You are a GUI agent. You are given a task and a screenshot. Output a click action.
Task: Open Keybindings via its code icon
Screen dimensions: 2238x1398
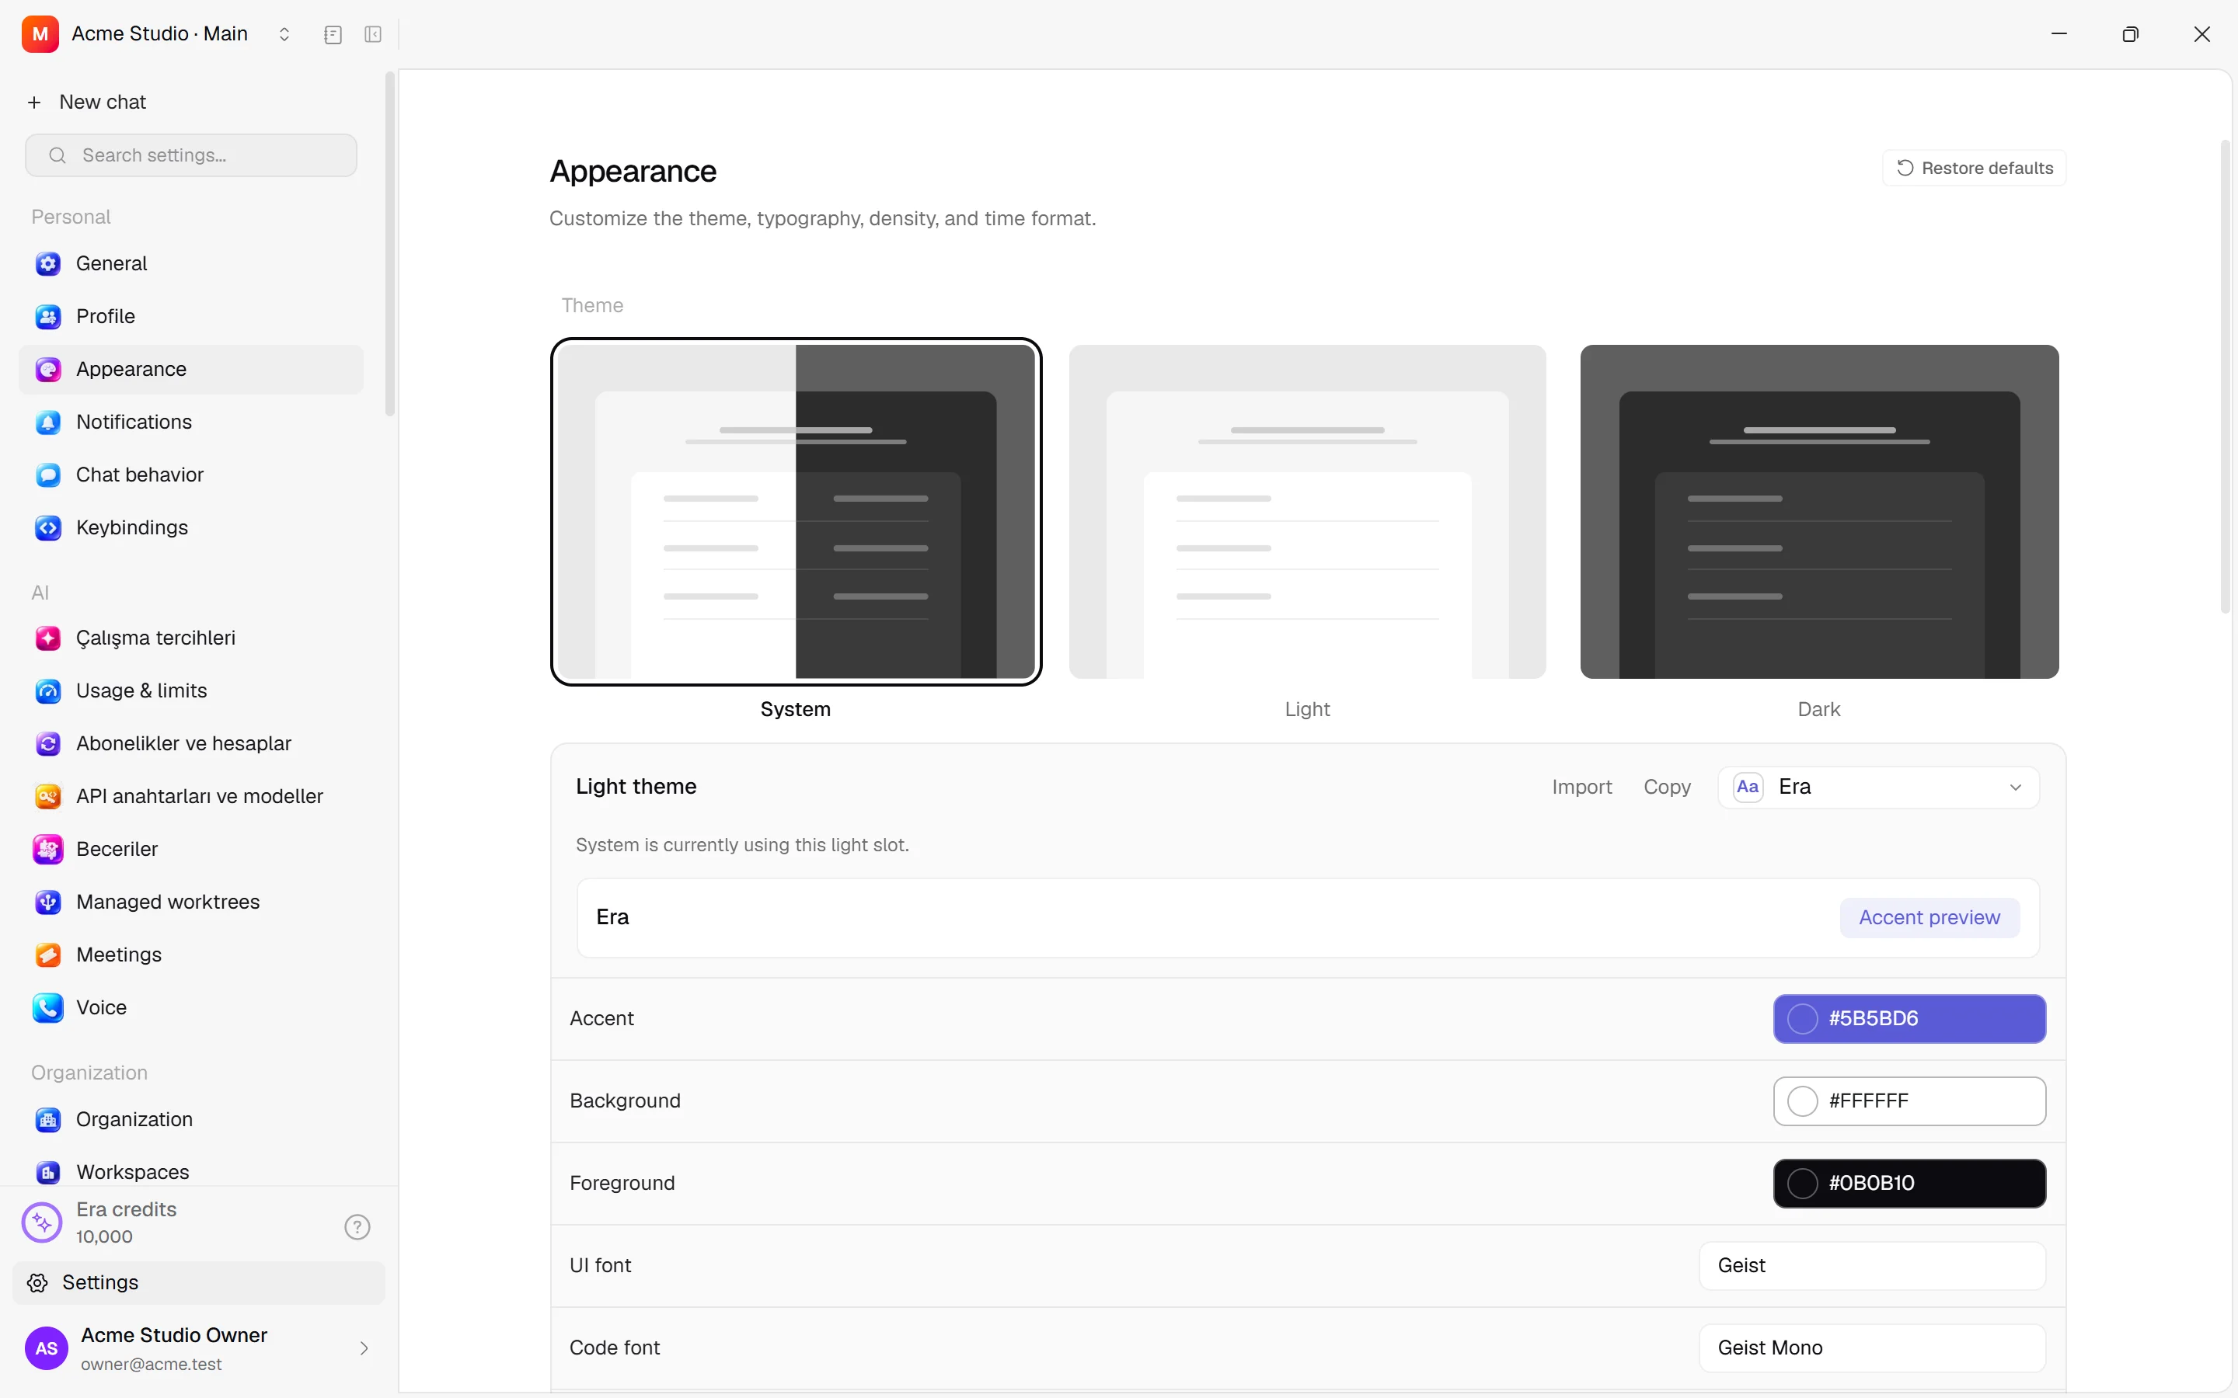point(48,527)
